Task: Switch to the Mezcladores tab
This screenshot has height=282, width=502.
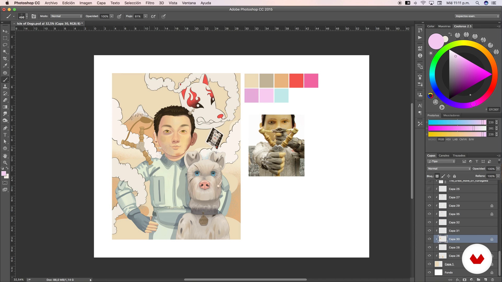Action: click(x=451, y=115)
